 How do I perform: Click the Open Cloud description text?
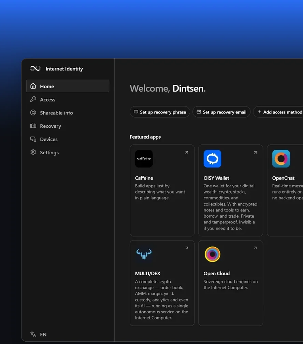[230, 284]
